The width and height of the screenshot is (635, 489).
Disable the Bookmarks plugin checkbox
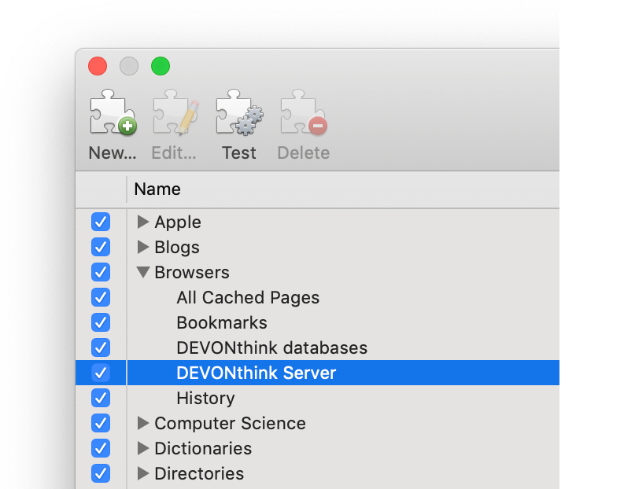101,322
